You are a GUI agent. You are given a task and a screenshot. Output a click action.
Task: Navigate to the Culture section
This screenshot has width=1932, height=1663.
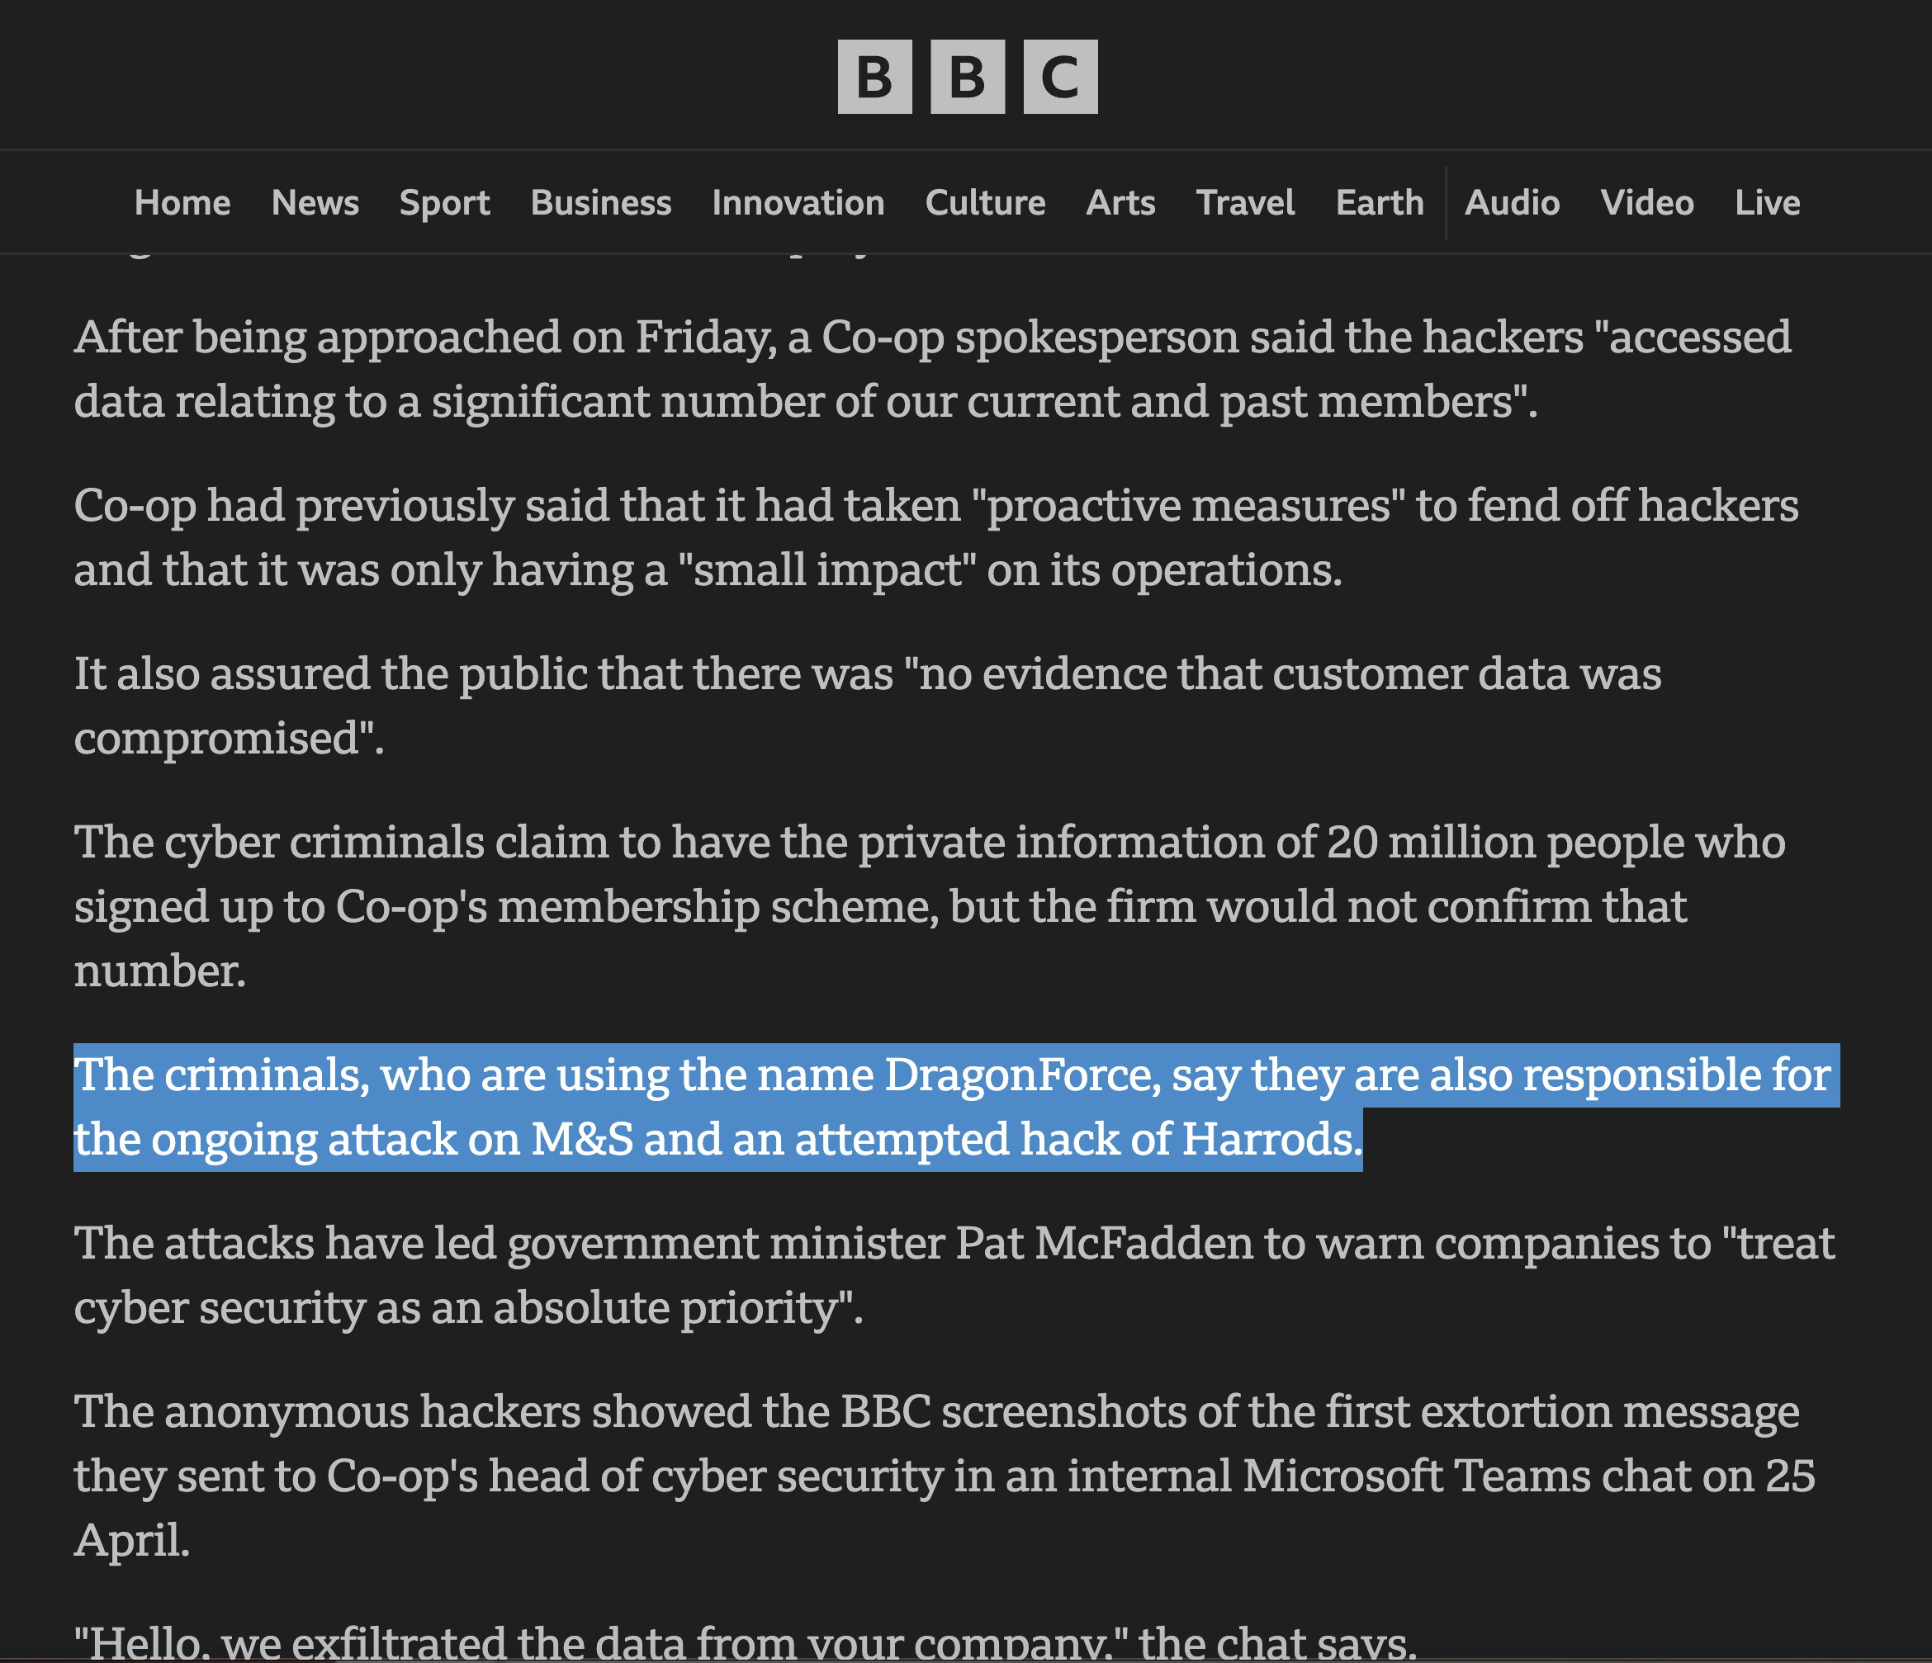[x=986, y=202]
